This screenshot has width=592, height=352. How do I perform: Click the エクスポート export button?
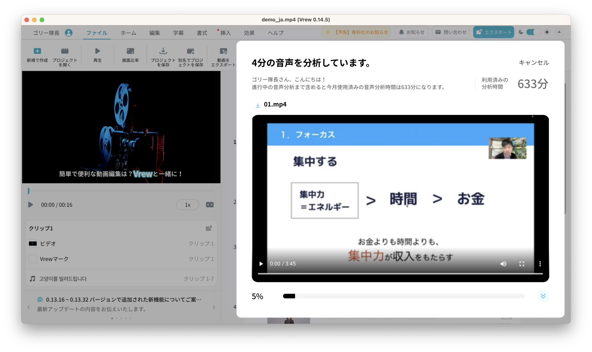point(493,32)
